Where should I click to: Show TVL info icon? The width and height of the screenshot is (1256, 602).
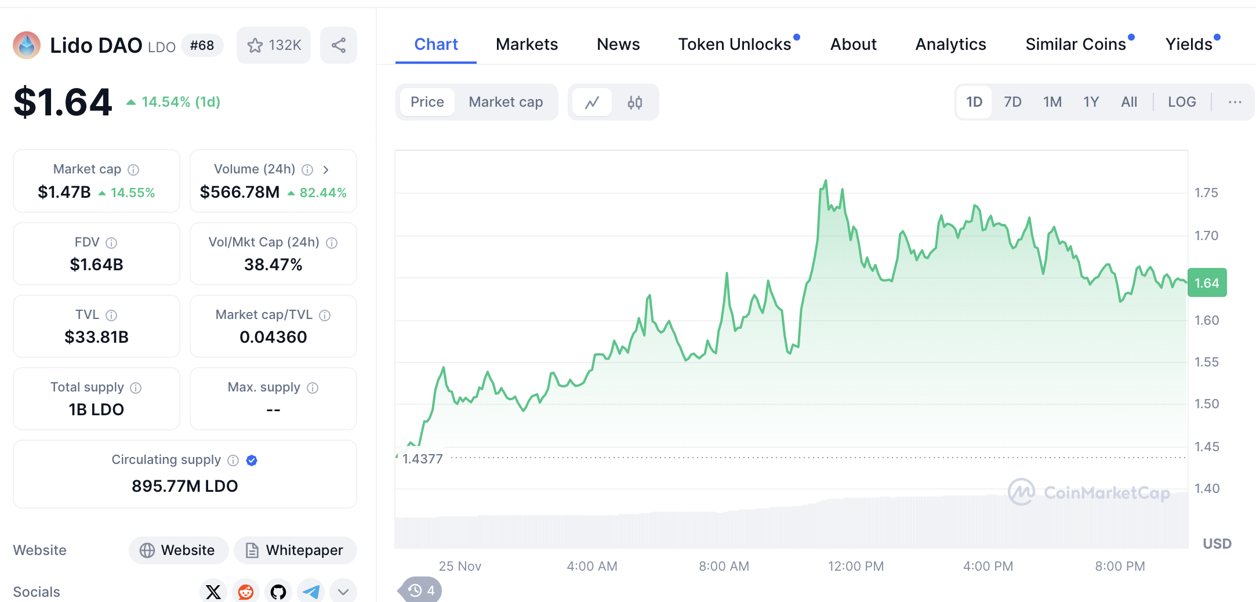point(111,315)
